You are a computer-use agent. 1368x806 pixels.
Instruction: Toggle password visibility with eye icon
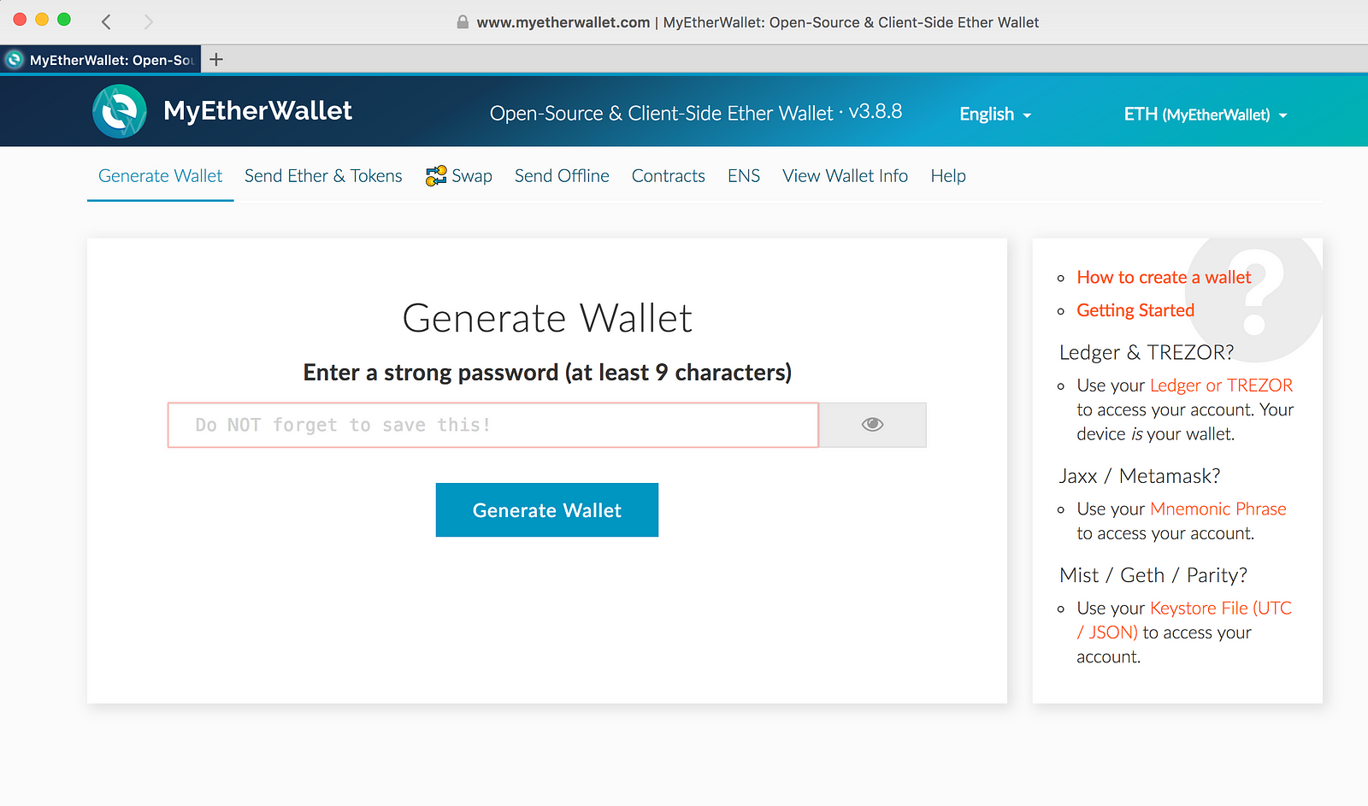pos(872,425)
